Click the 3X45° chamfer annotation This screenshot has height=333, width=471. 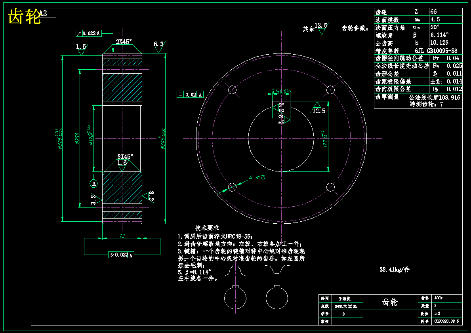point(125,157)
